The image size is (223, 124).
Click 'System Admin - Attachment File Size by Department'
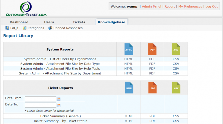[x=60, y=74]
